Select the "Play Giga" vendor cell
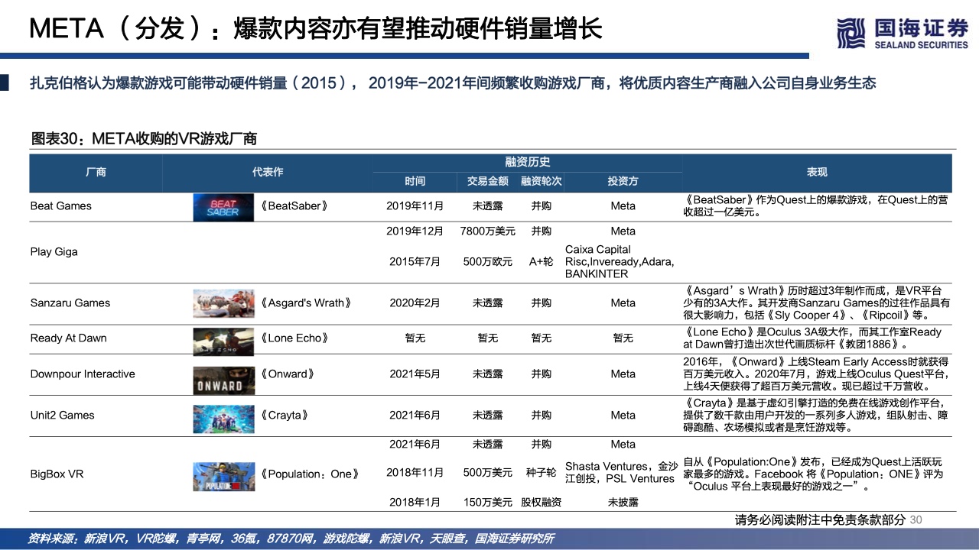This screenshot has height=550, width=979. (x=54, y=252)
